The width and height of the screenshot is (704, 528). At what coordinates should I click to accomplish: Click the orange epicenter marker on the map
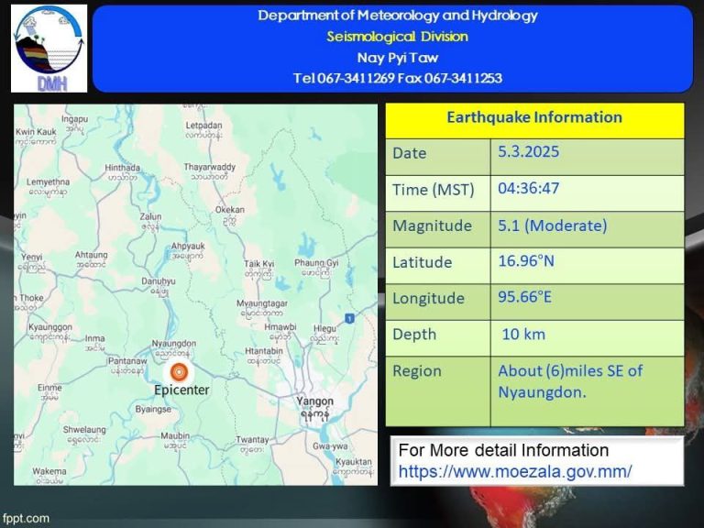pos(181,372)
